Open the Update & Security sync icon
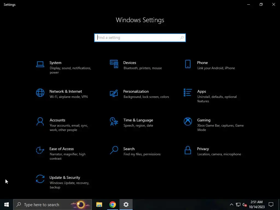 pyautogui.click(x=40, y=179)
